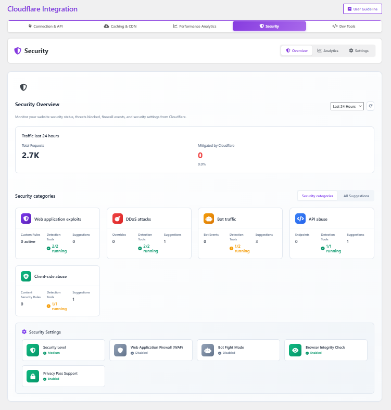The image size is (391, 410).
Task: Click the refresh icon next to Last 24 Hours
Action: (x=370, y=106)
